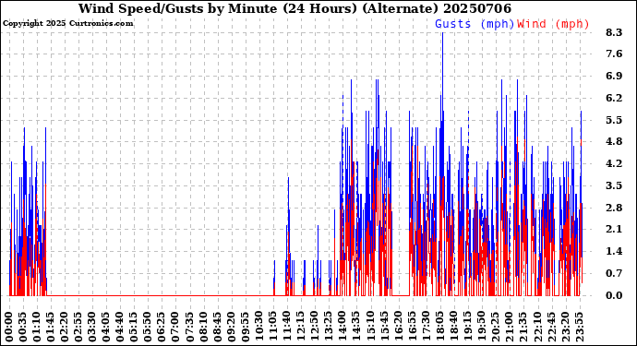Click the 16:20 time label
637x346 pixels.
pyautogui.click(x=399, y=327)
